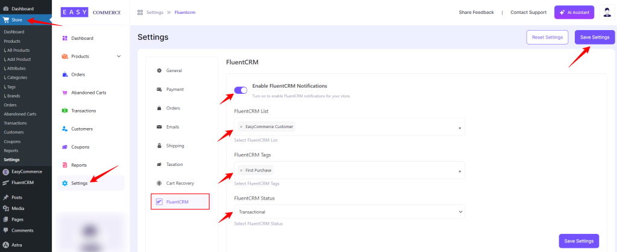Screen dimensions: 617x252
Task: Click the Reports chart icon
Action: (65, 165)
